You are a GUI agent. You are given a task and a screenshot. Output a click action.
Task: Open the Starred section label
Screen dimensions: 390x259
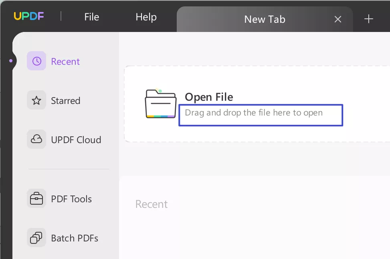66,101
